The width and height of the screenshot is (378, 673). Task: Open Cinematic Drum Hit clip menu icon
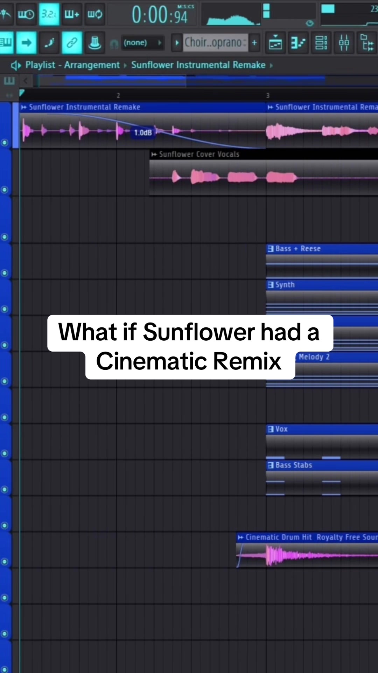pos(240,537)
